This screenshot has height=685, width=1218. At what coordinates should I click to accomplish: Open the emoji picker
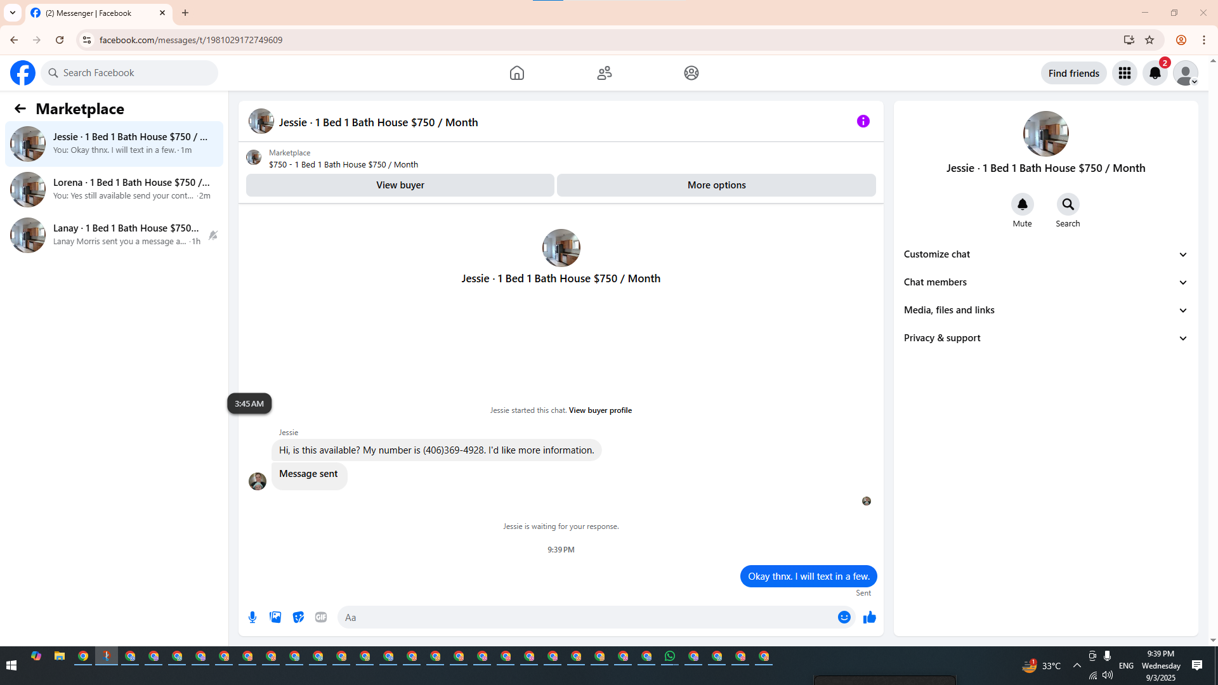(844, 617)
